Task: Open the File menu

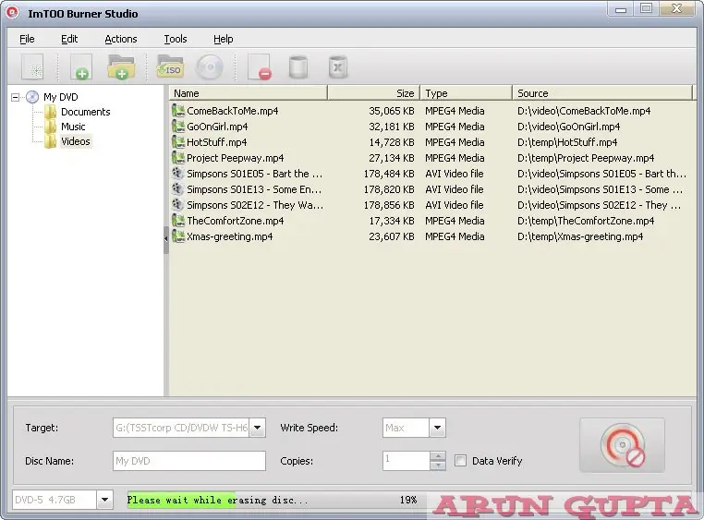Action: coord(27,39)
